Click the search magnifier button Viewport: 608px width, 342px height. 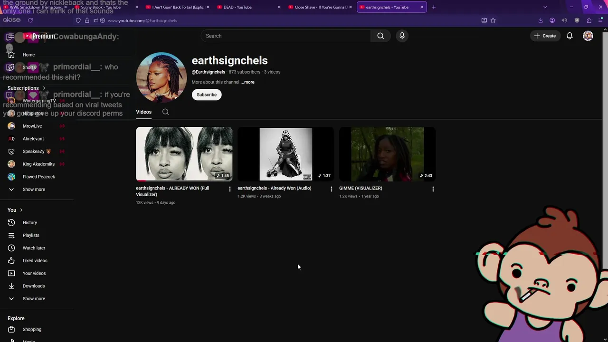tap(380, 36)
